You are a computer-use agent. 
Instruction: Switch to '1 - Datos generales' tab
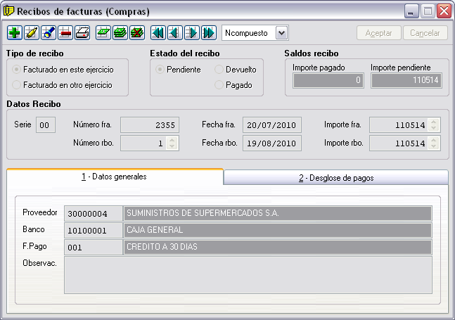115,177
